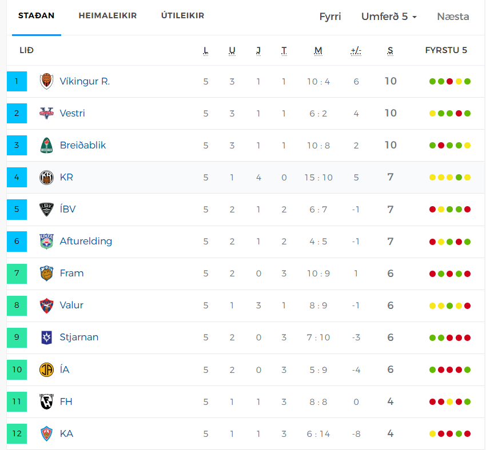Click the M goals column header

click(318, 50)
